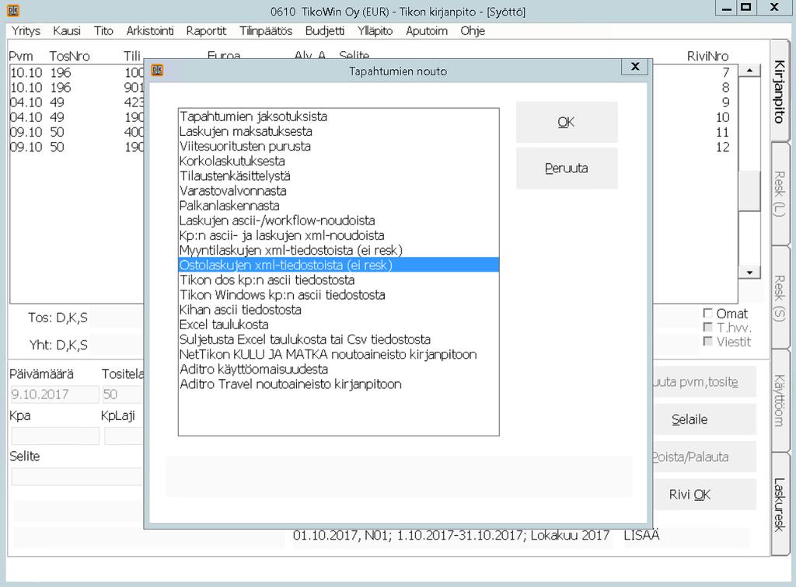Pick Tilaustenkäsittelystä option
Viewport: 796px width, 587px height.
pos(339,176)
